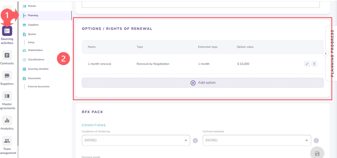
Task: Go to the Suppliers sidebar icon
Action: point(7,76)
